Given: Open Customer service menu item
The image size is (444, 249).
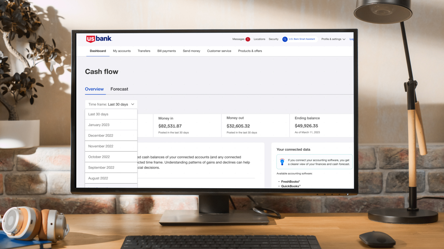Looking at the screenshot, I should pyautogui.click(x=219, y=51).
